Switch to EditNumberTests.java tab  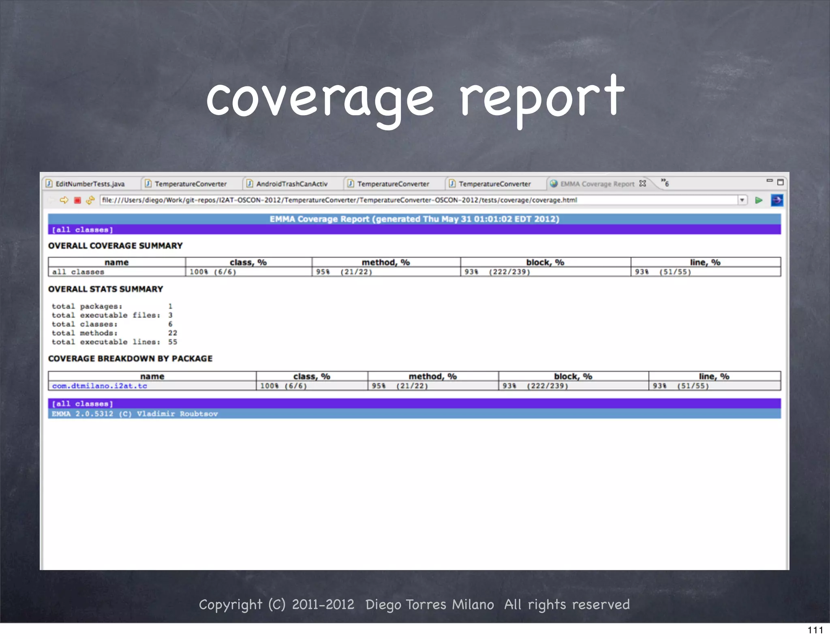[90, 184]
